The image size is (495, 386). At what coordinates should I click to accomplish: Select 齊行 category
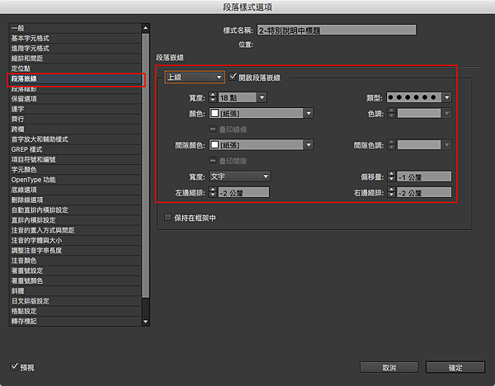(75, 119)
